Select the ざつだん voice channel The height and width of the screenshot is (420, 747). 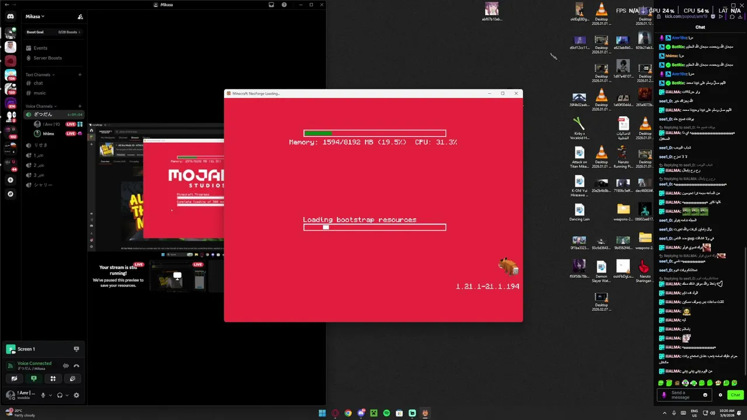[54, 114]
